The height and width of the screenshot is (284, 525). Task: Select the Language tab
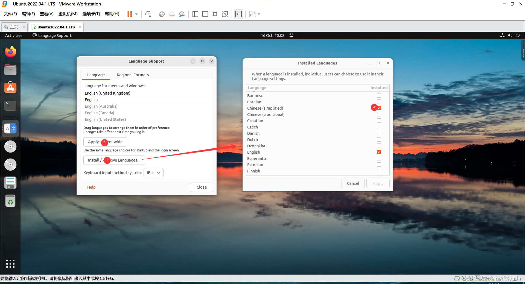(96, 75)
